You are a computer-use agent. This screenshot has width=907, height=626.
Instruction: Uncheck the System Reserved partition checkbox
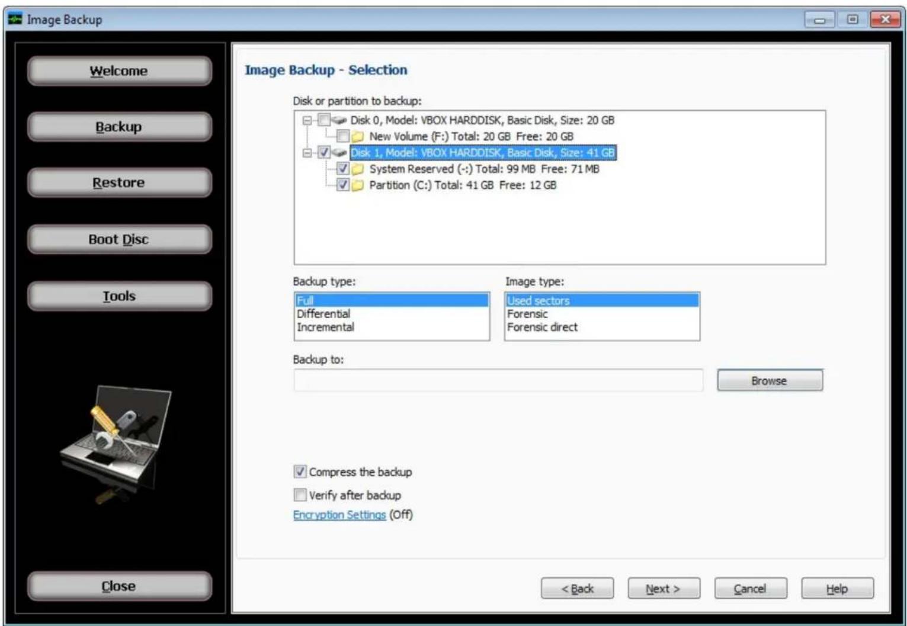click(342, 169)
